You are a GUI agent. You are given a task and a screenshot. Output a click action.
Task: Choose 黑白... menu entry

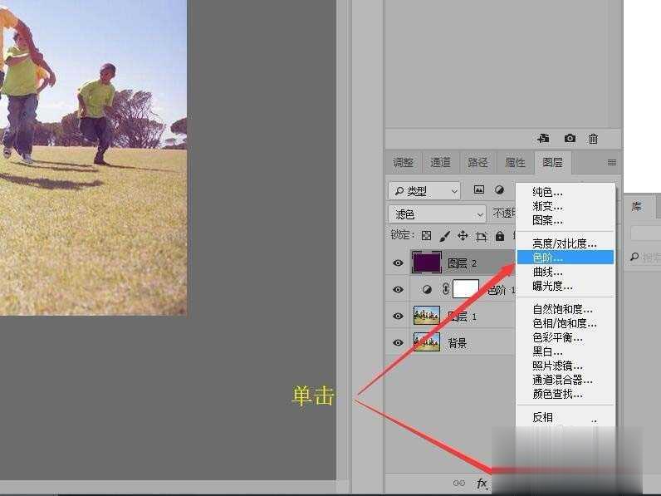(x=565, y=351)
